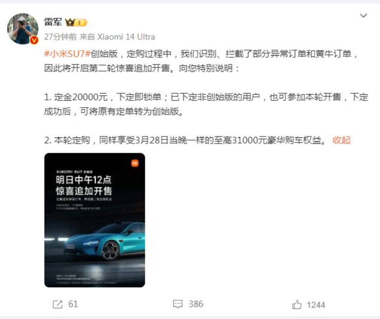The width and height of the screenshot is (380, 319).
Task: Click poster headline 明日中午12点
Action: coord(84,180)
